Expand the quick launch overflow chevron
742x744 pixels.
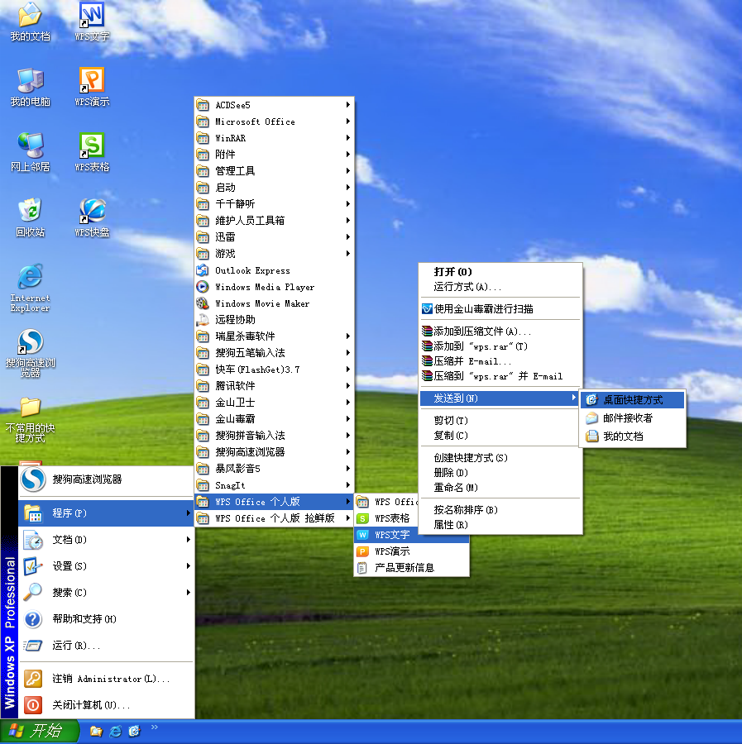(155, 727)
